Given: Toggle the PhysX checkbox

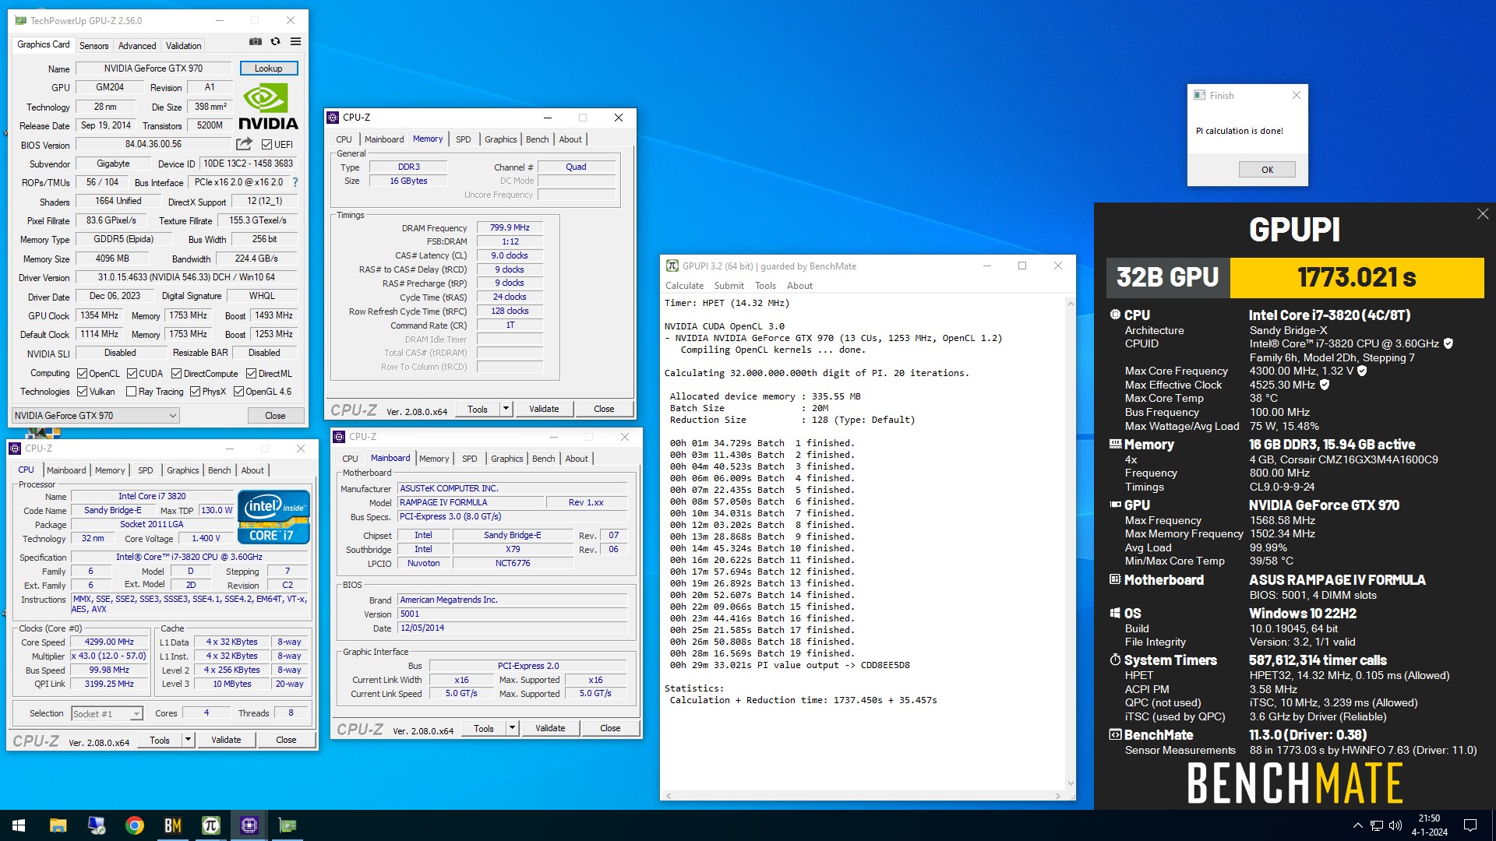Looking at the screenshot, I should coord(195,392).
